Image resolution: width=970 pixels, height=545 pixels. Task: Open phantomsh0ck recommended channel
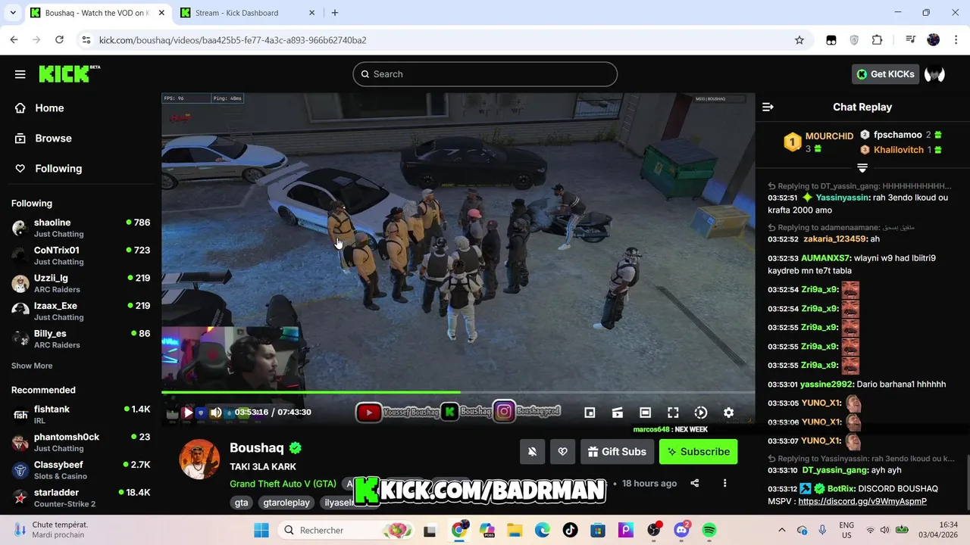(81, 442)
